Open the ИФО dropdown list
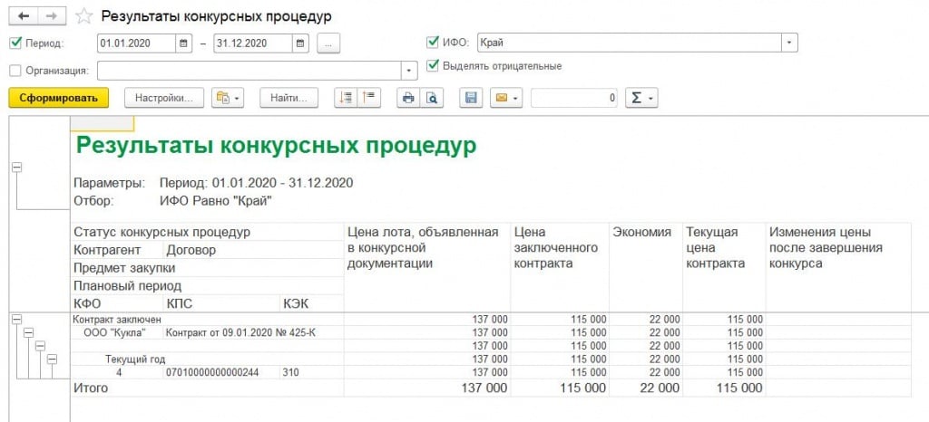This screenshot has width=929, height=422. [x=789, y=43]
